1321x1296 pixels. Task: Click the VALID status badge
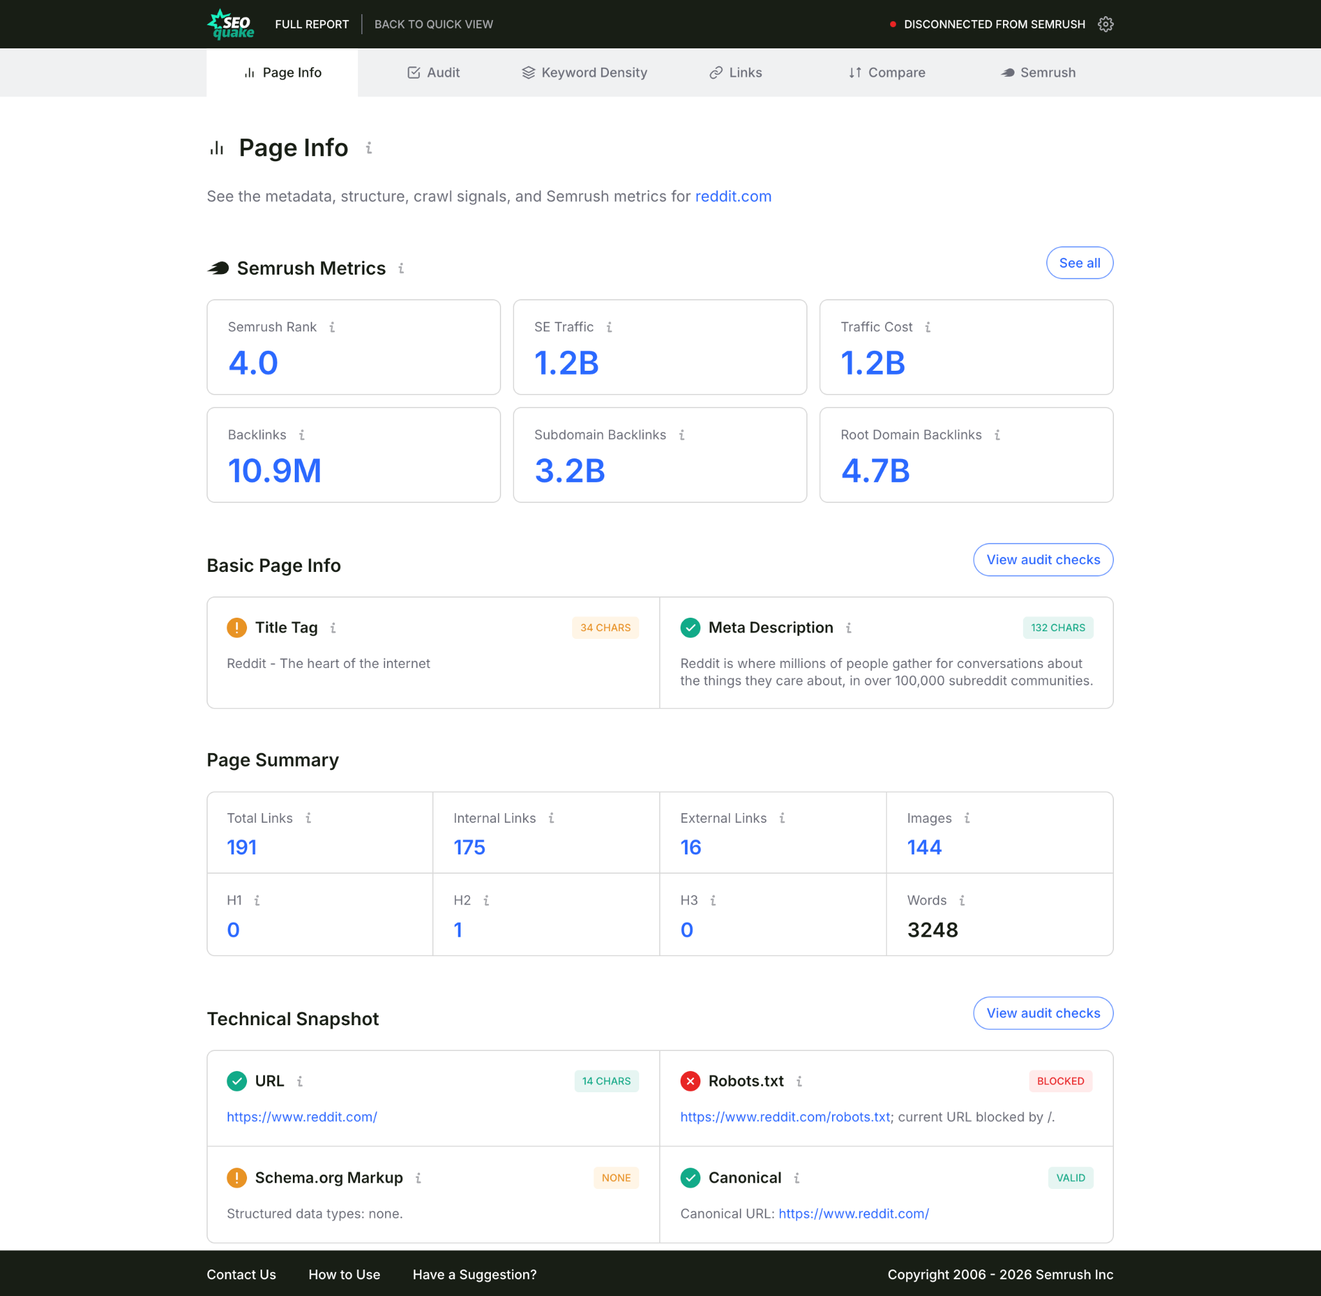[x=1071, y=1177]
